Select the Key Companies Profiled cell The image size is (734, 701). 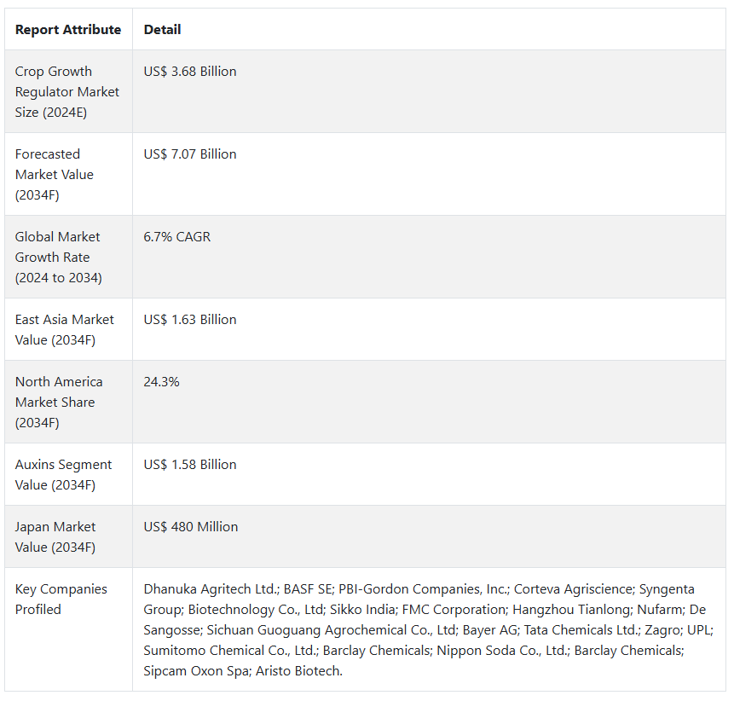point(61,600)
